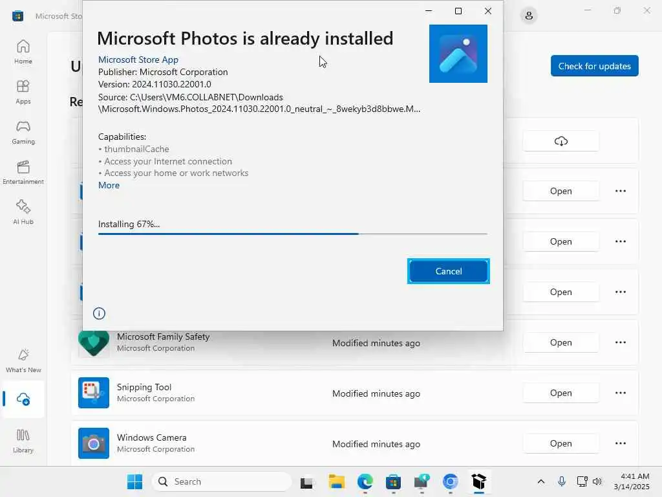
Task: Click the info icon in installer dialog
Action: pyautogui.click(x=99, y=313)
